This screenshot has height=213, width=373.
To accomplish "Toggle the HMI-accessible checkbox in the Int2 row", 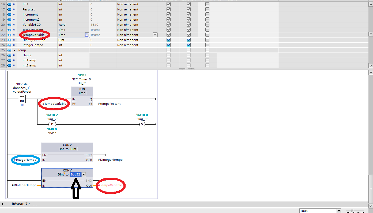I will point(168,4).
